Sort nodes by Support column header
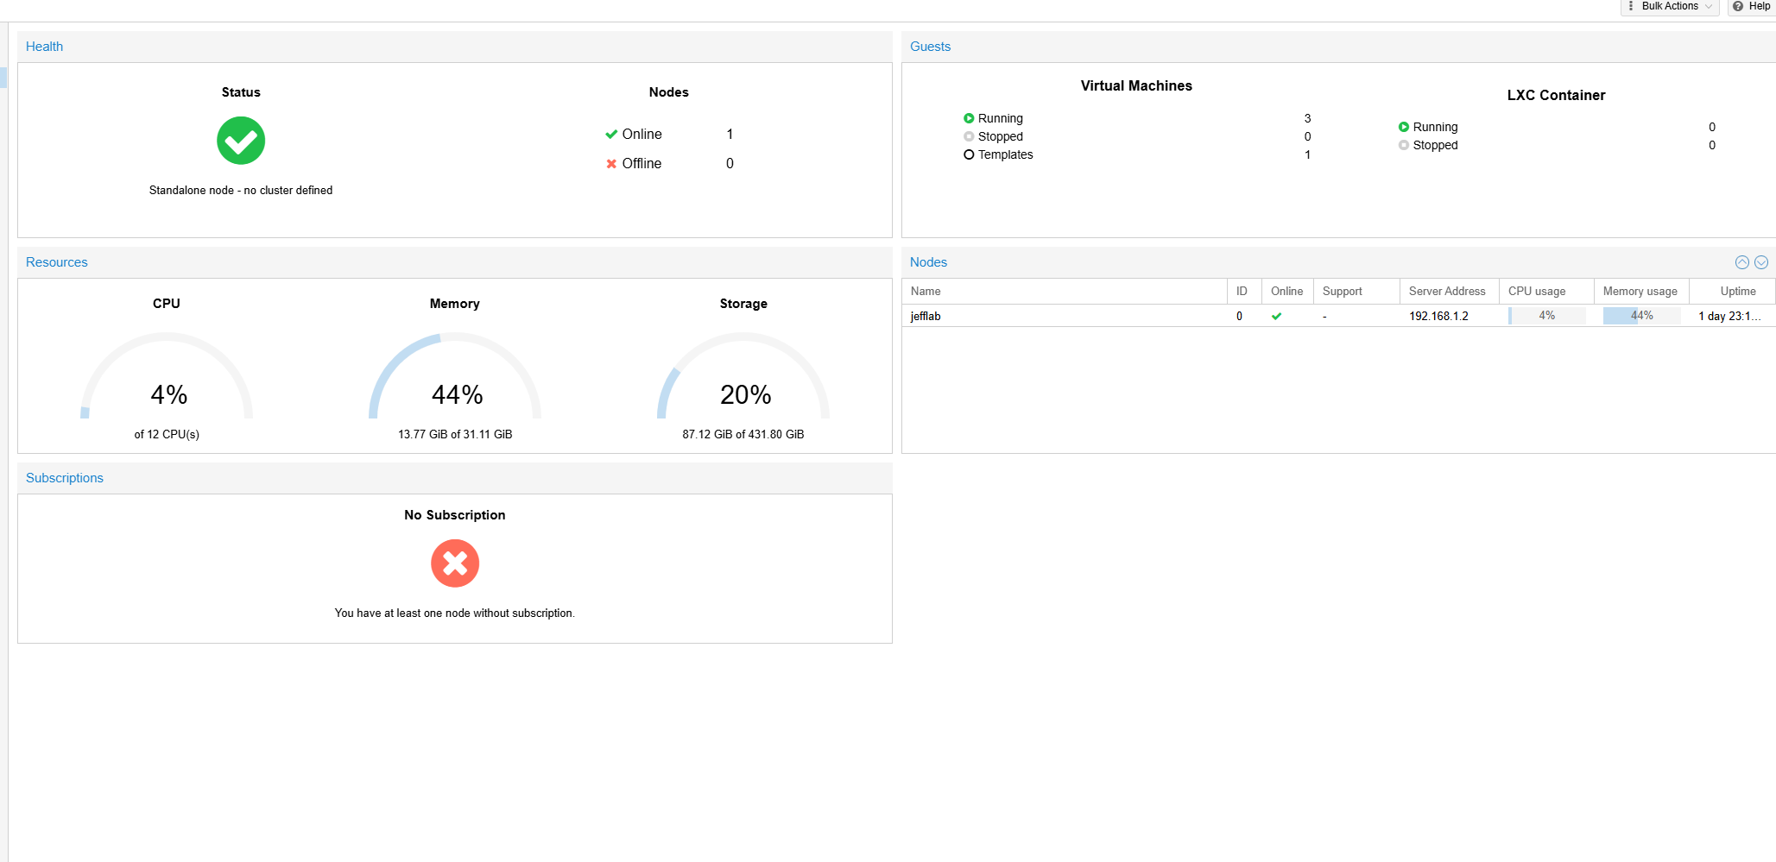 (x=1356, y=292)
